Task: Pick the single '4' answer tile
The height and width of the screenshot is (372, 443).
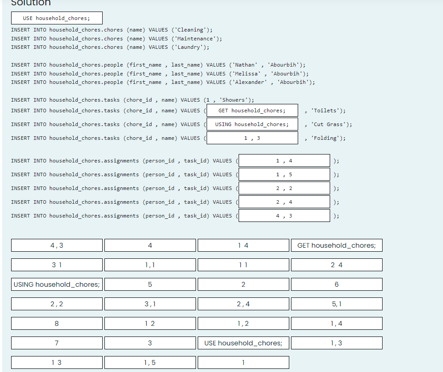Action: pos(150,245)
